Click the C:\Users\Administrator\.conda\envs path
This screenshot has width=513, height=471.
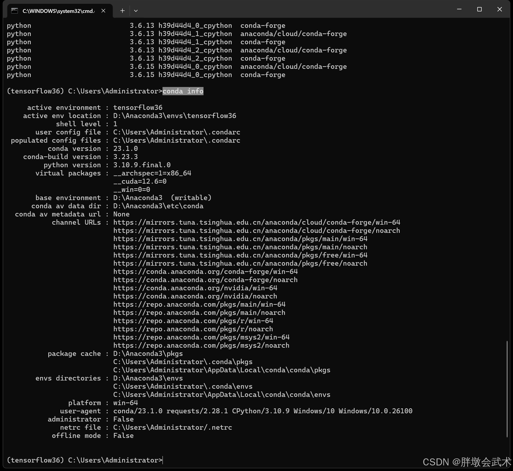pos(183,386)
